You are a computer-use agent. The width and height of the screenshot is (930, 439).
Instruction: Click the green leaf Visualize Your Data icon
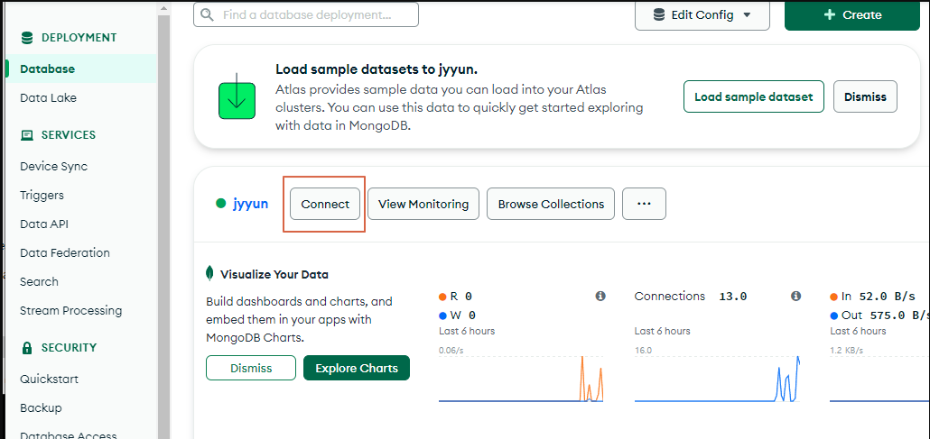pyautogui.click(x=210, y=274)
